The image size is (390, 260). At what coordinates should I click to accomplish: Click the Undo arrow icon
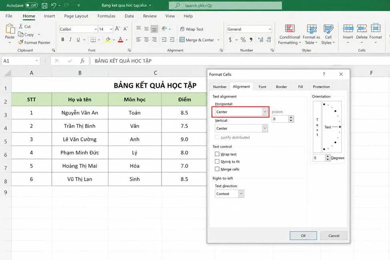pos(54,5)
